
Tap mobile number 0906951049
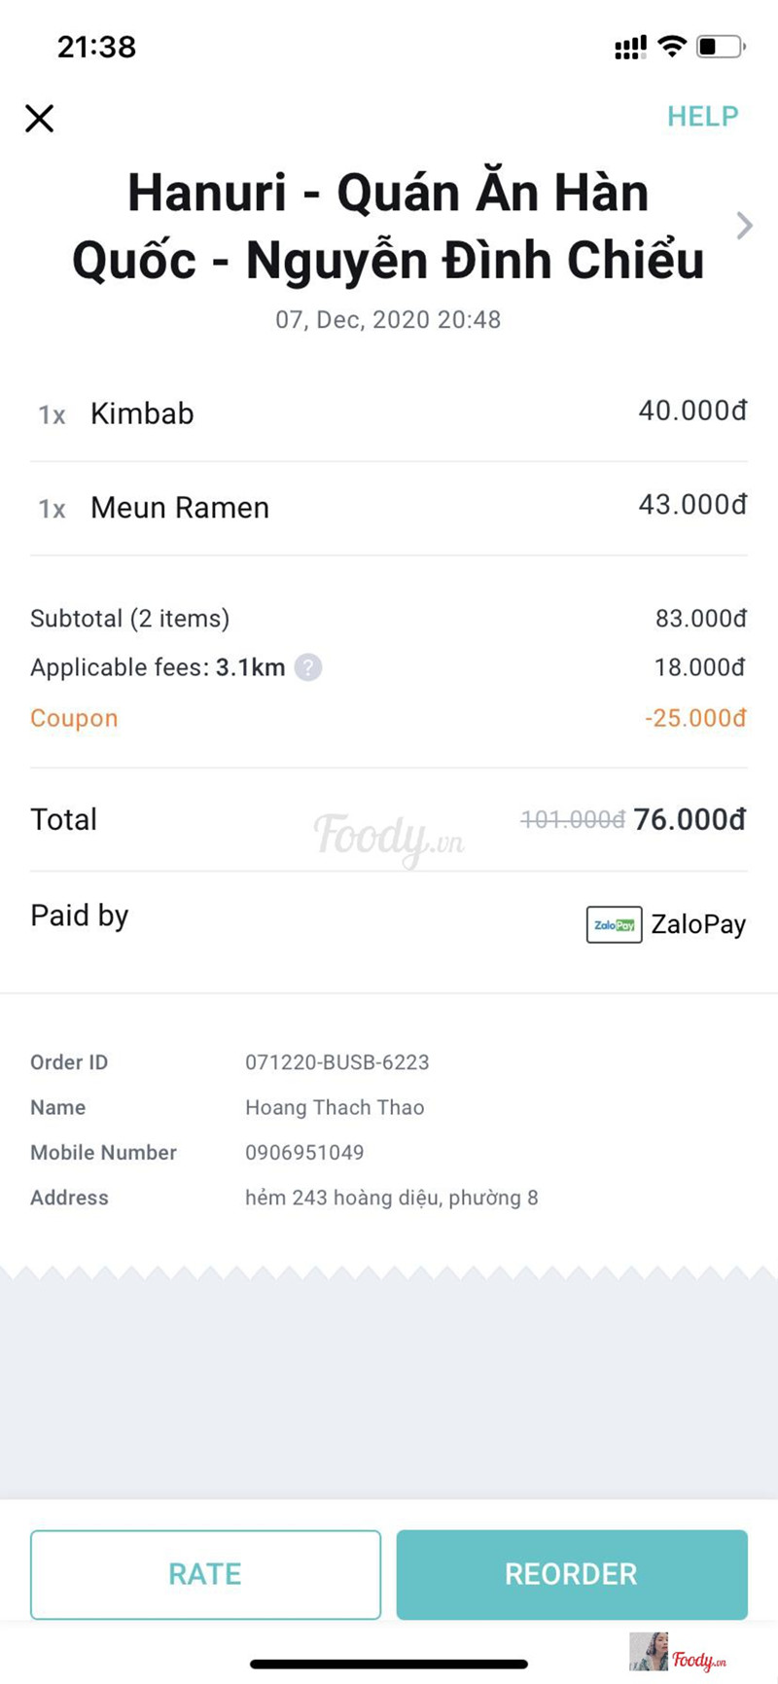[304, 1152]
